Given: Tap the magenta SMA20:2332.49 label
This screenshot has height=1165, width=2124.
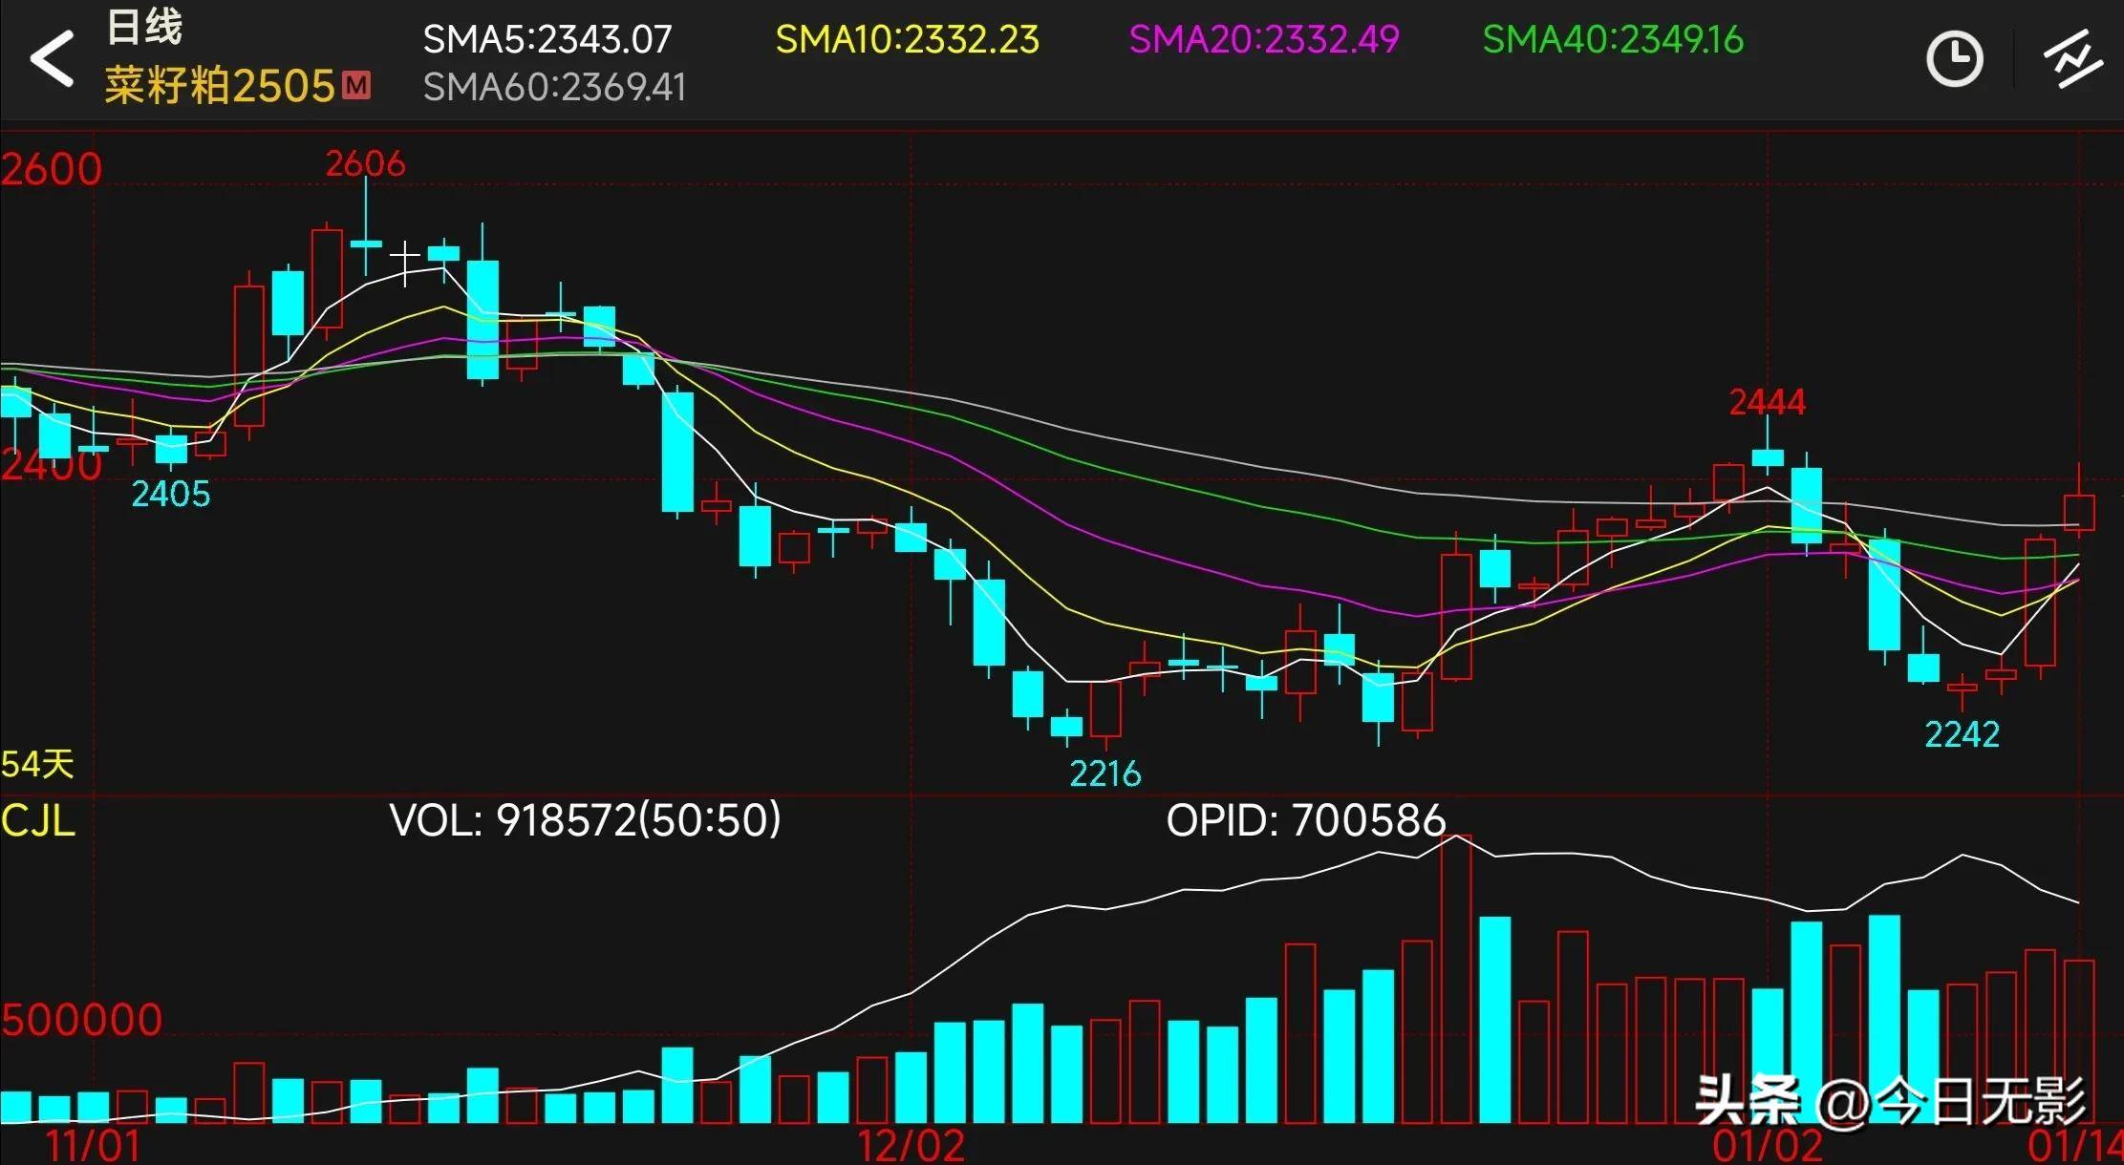Looking at the screenshot, I should coord(1263,40).
